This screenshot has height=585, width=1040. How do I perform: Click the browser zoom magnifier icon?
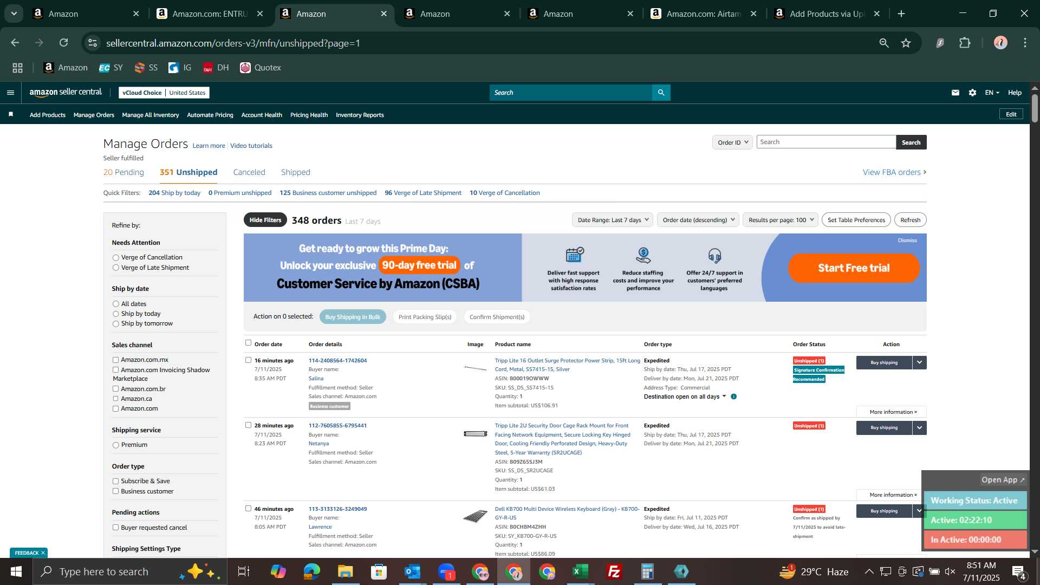point(884,43)
